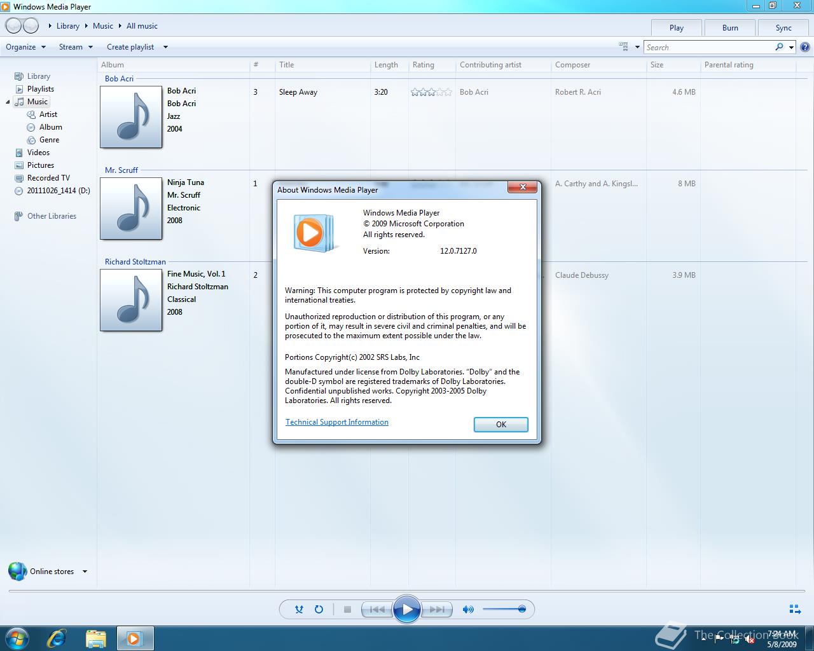Viewport: 814px width, 651px height.
Task: Select Album under Music
Action: (x=50, y=127)
